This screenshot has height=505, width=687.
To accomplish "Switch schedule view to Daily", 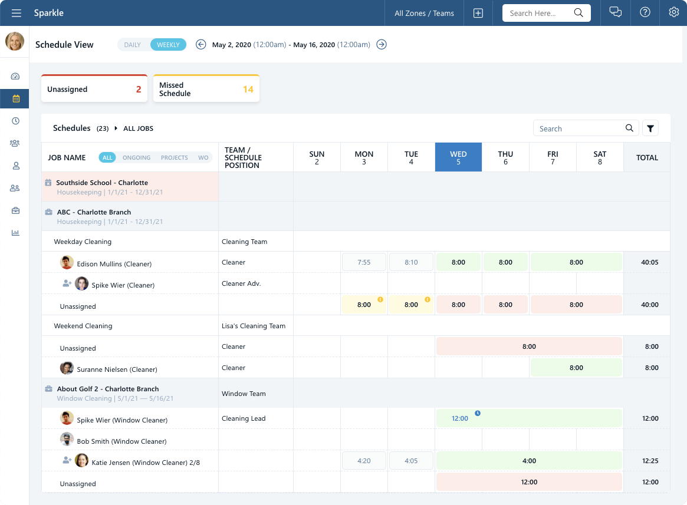I will point(133,45).
